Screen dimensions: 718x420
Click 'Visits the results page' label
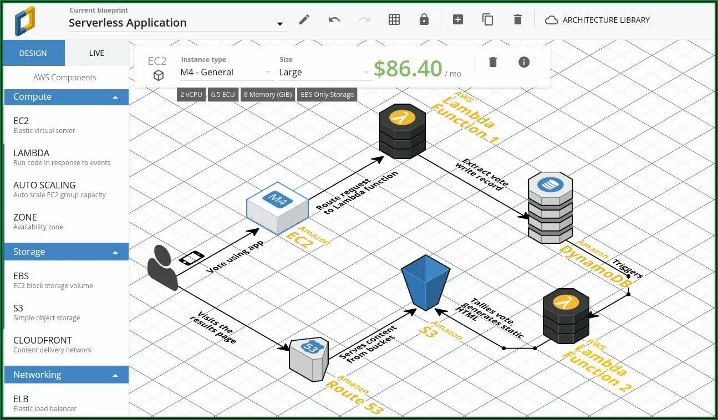pyautogui.click(x=214, y=327)
